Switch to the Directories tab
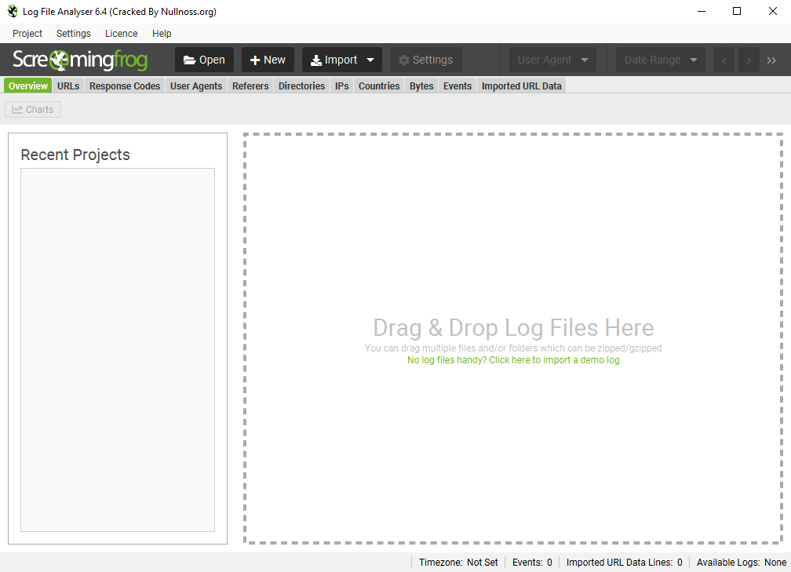This screenshot has width=791, height=572. click(x=301, y=86)
